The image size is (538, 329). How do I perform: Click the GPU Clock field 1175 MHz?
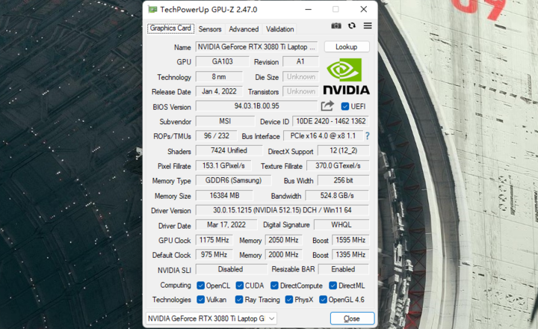(214, 240)
